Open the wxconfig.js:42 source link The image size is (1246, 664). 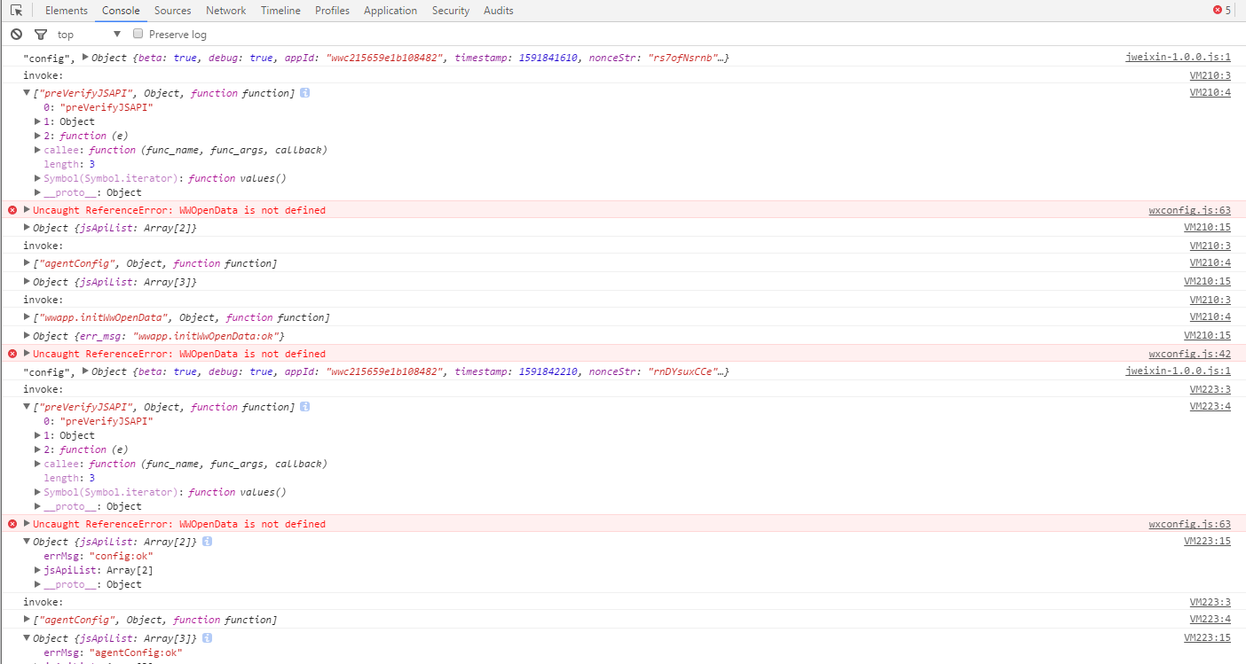tap(1189, 354)
